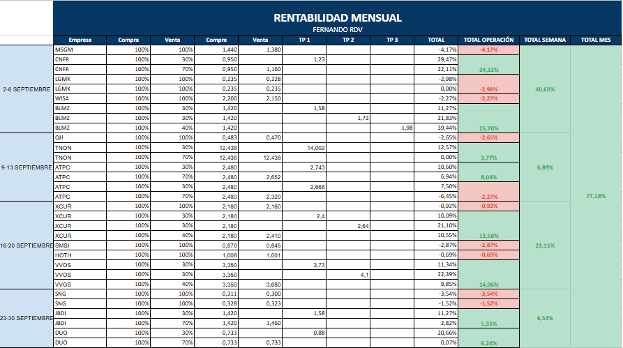Select the Empresa column header
This screenshot has height=348, width=623.
click(x=80, y=40)
